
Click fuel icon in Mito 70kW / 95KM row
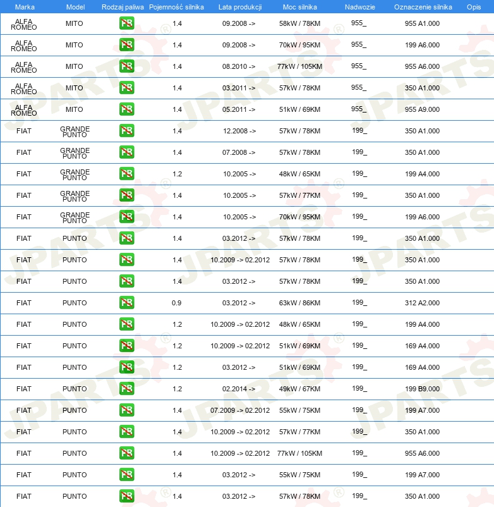tap(126, 45)
